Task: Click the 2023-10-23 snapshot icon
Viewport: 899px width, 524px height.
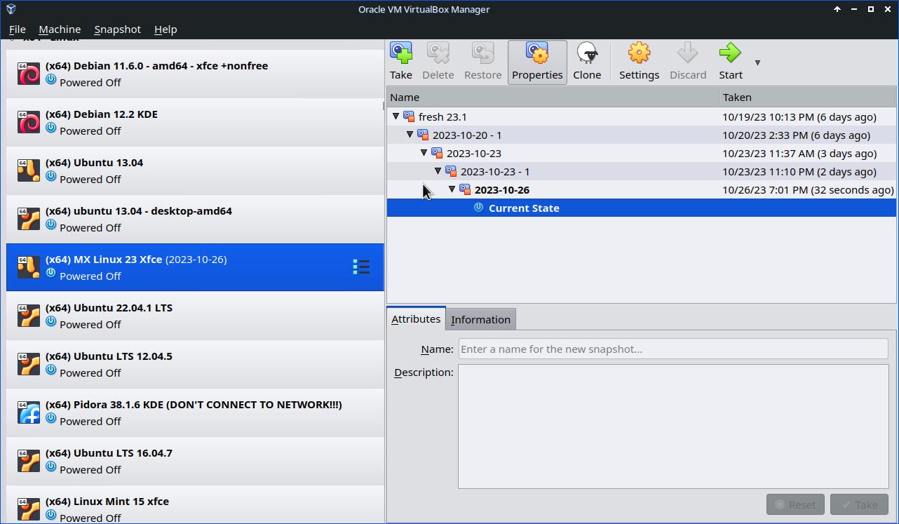Action: coord(437,153)
